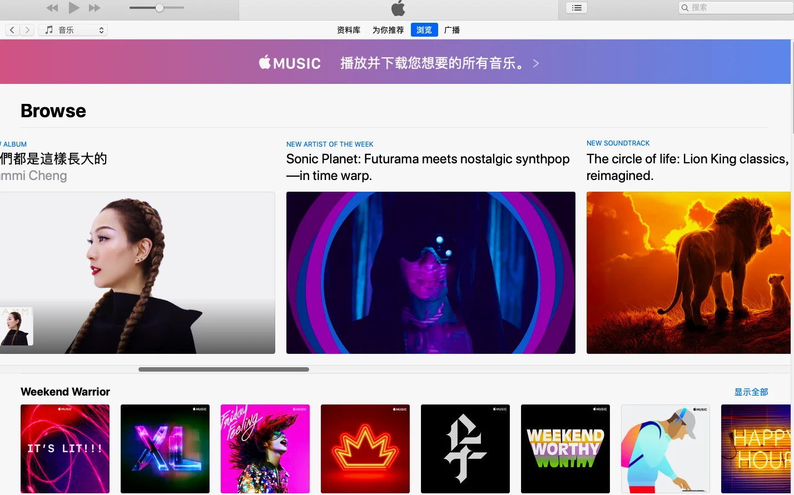This screenshot has height=495, width=794.
Task: Click 显示全部 for Weekend Warrior
Action: click(751, 392)
